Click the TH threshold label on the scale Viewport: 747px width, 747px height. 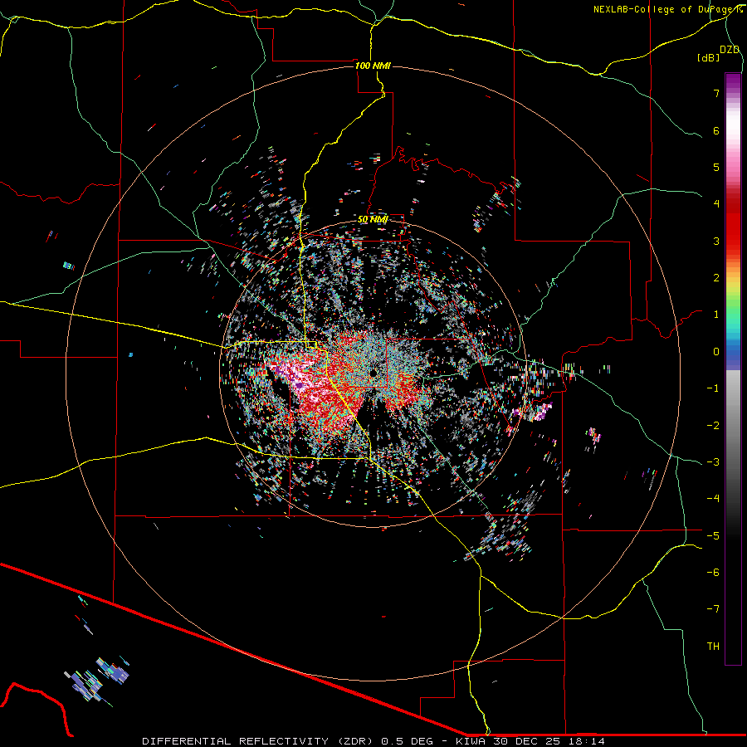pos(713,647)
